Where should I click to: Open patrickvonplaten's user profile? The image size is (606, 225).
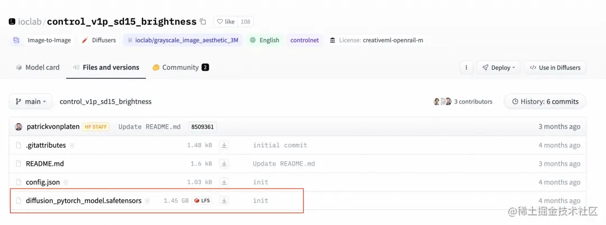tap(53, 126)
